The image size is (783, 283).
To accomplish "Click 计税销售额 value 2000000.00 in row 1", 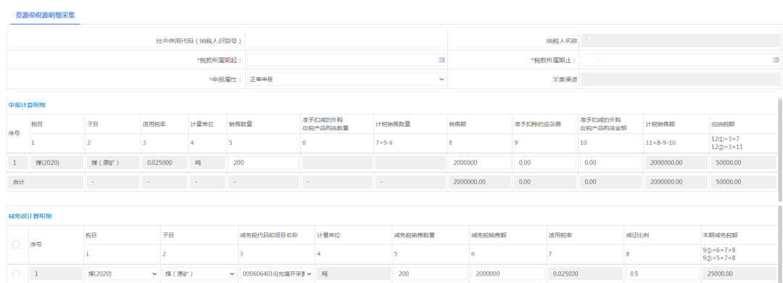I will click(x=676, y=162).
